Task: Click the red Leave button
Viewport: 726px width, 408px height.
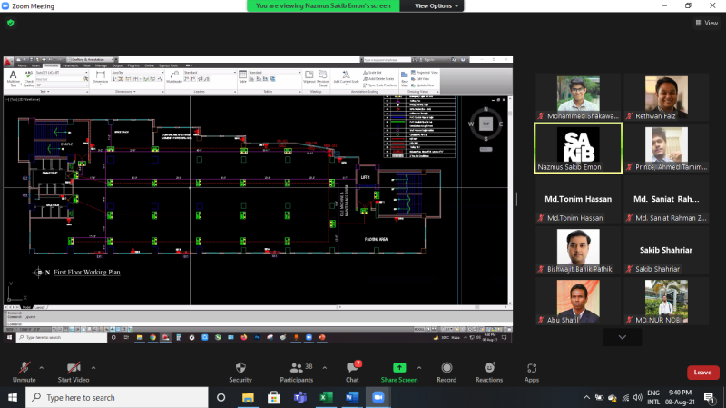Action: coord(701,372)
